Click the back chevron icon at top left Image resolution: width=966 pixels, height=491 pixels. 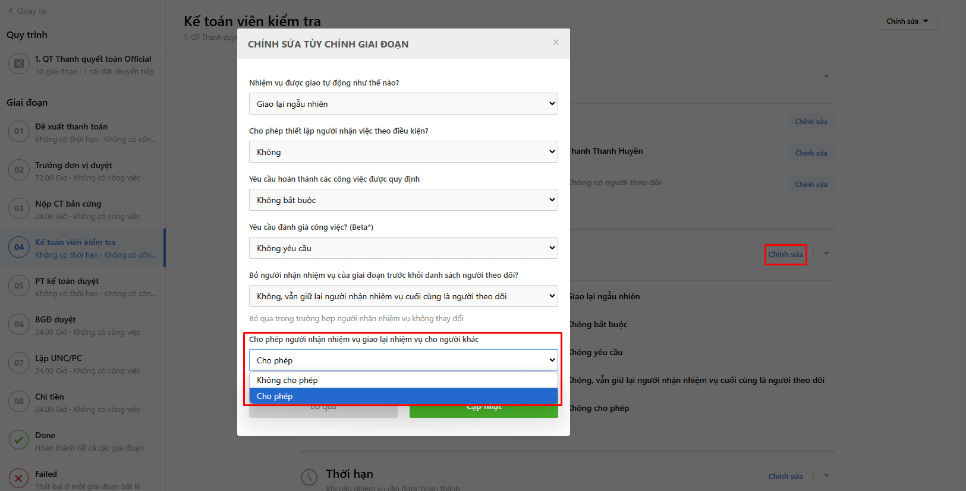click(x=11, y=11)
